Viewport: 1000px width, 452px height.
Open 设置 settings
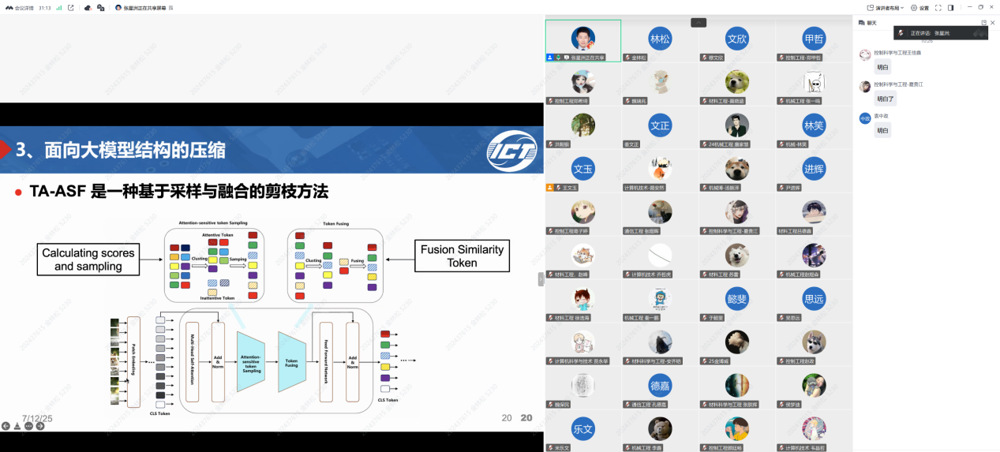[x=919, y=7]
